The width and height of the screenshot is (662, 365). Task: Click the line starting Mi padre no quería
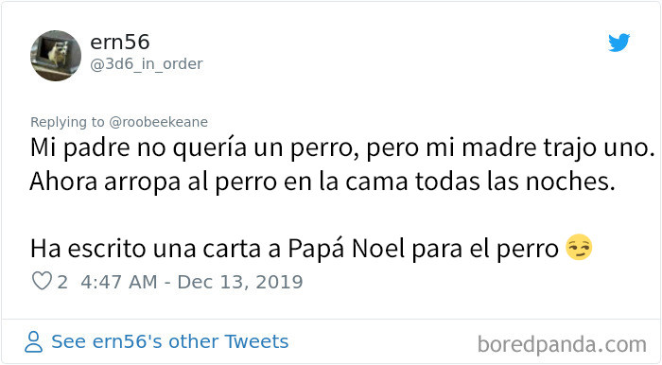[342, 148]
